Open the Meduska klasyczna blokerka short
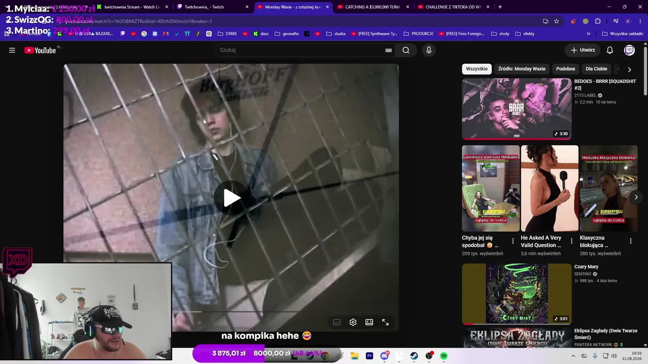The image size is (648, 364). click(x=609, y=188)
